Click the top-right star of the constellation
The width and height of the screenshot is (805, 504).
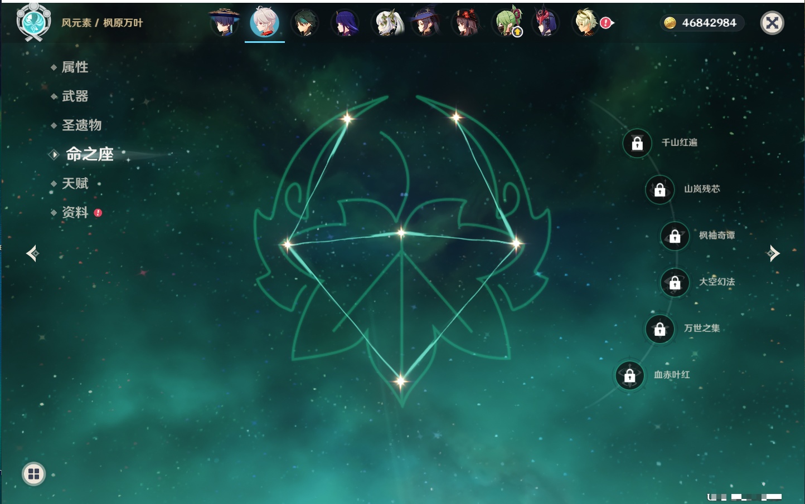point(456,117)
